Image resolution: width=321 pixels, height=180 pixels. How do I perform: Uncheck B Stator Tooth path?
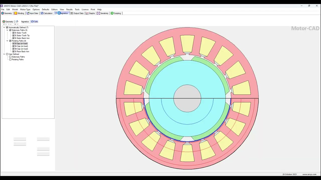[x=14, y=33]
